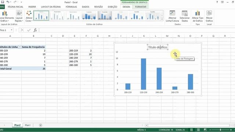Select the first chart style thumbnail
The width and height of the screenshot is (235, 132).
(41, 15)
